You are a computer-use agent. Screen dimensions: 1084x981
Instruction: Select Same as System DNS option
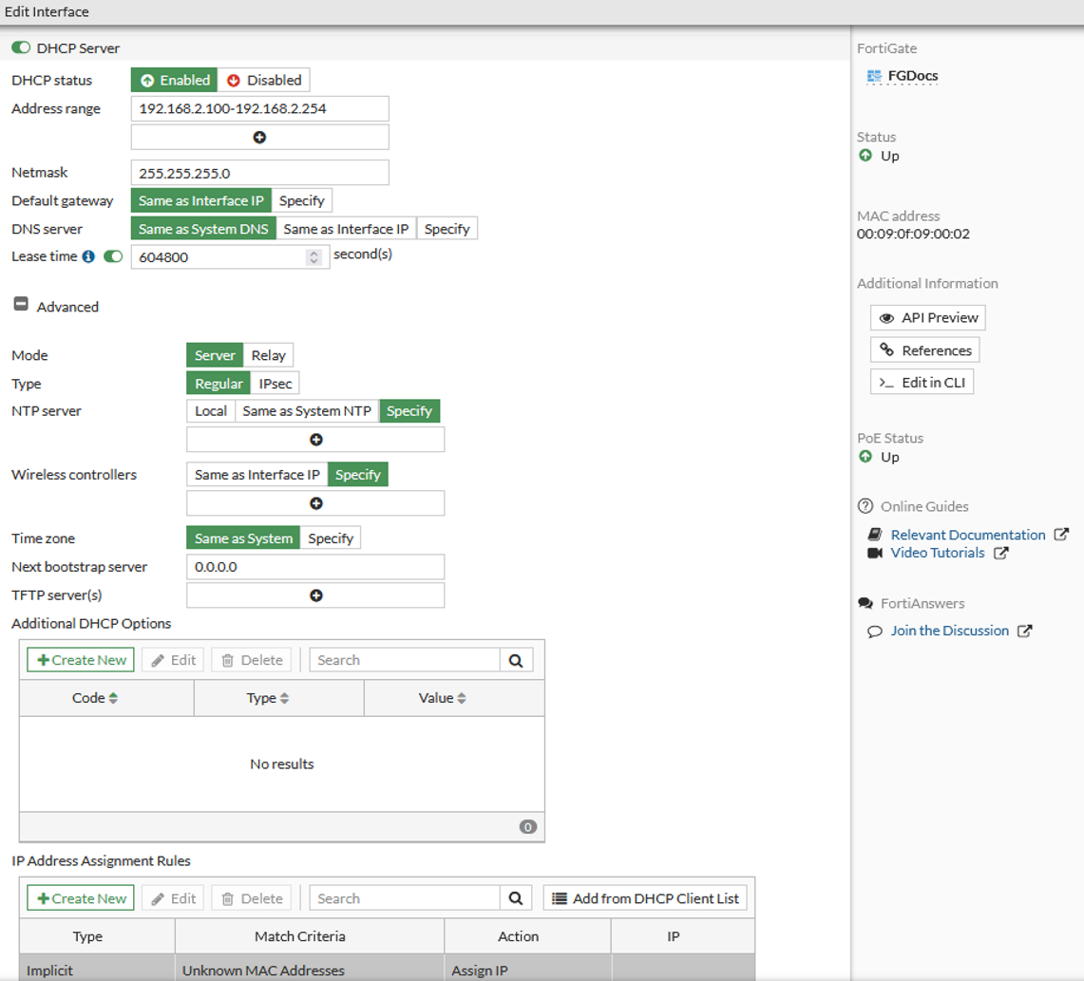click(x=203, y=229)
